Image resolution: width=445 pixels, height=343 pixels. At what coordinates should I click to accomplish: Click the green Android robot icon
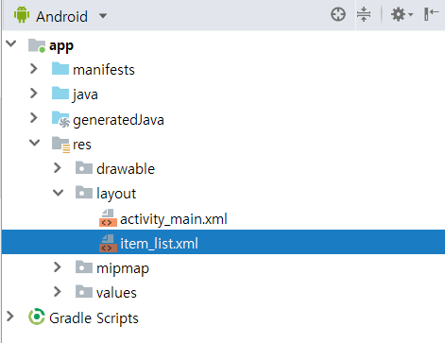click(x=22, y=15)
